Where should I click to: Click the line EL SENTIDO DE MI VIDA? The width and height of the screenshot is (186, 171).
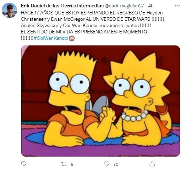[84, 32]
